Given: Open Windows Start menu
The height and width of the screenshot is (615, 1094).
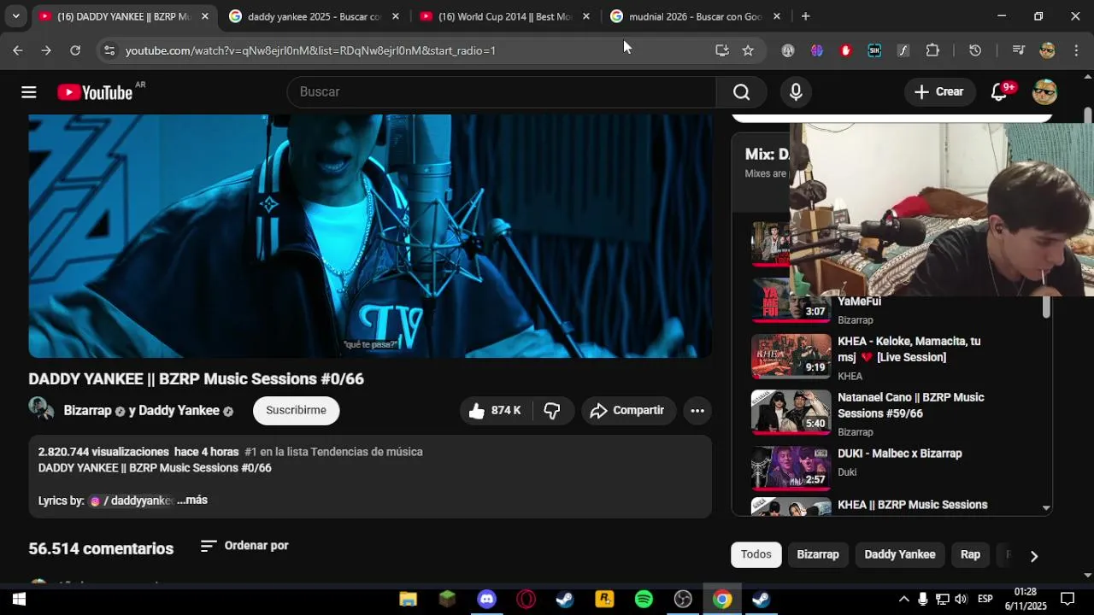Looking at the screenshot, I should pyautogui.click(x=19, y=600).
